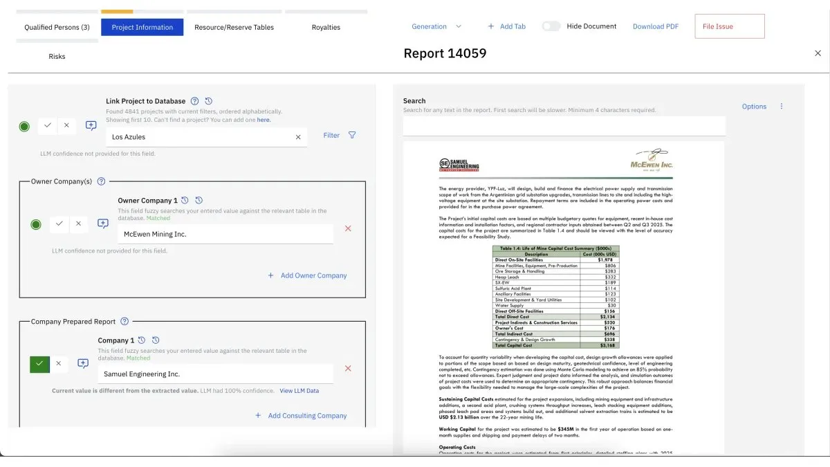Screen dimensions: 830x467
Task: View second history icon for Owner Company 1
Action: 199,201
